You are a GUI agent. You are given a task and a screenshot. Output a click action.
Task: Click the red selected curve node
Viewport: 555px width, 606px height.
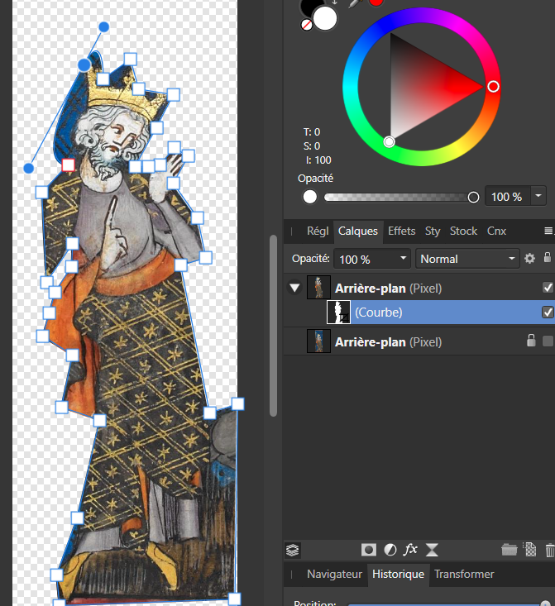click(x=69, y=165)
